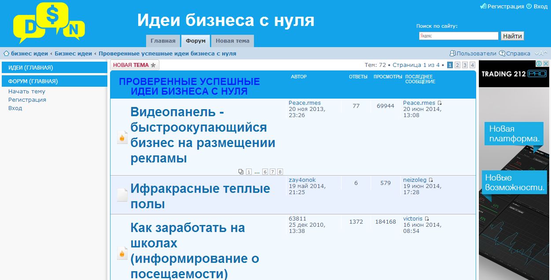The height and width of the screenshot is (280, 551).
Task: Switch to the Главная tab
Action: tap(163, 41)
